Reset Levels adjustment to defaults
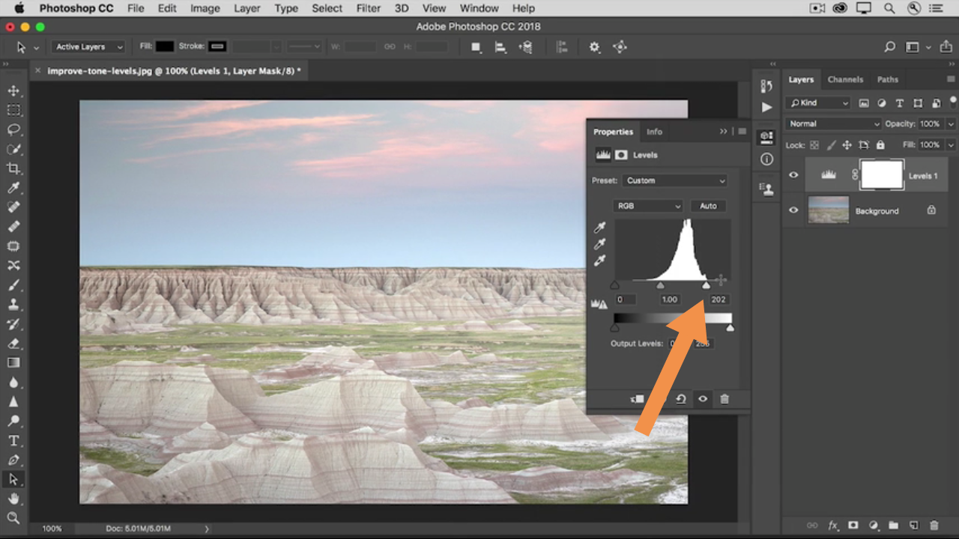Viewport: 959px width, 539px height. (680, 399)
